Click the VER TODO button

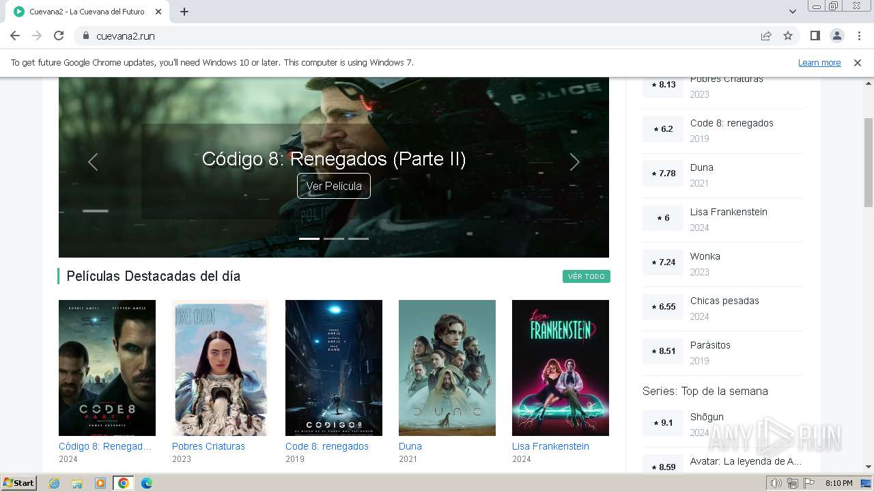587,276
